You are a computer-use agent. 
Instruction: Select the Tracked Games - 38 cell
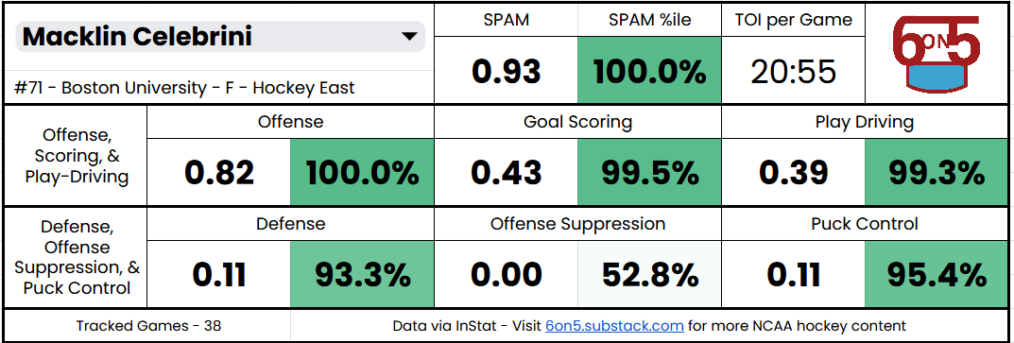148,326
